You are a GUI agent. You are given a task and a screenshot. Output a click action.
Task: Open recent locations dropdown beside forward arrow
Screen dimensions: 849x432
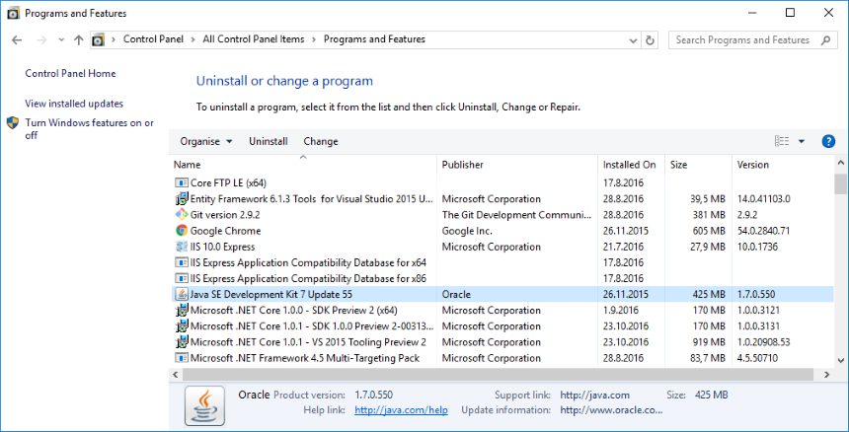61,40
